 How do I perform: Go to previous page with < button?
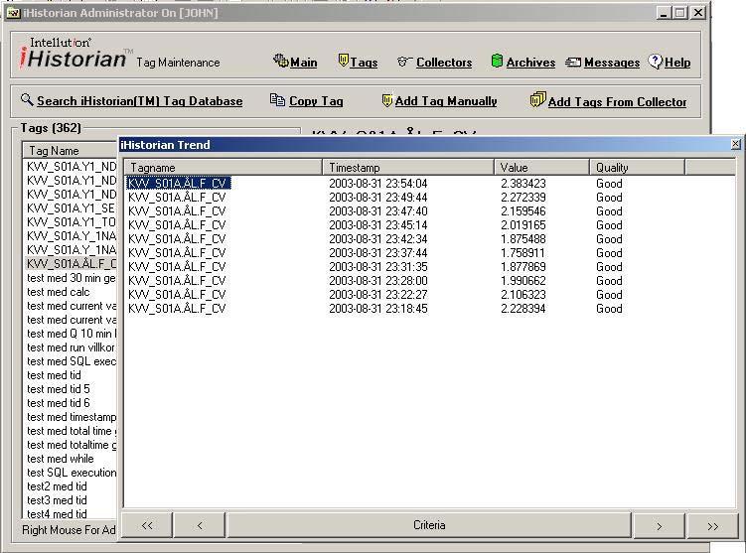point(200,525)
